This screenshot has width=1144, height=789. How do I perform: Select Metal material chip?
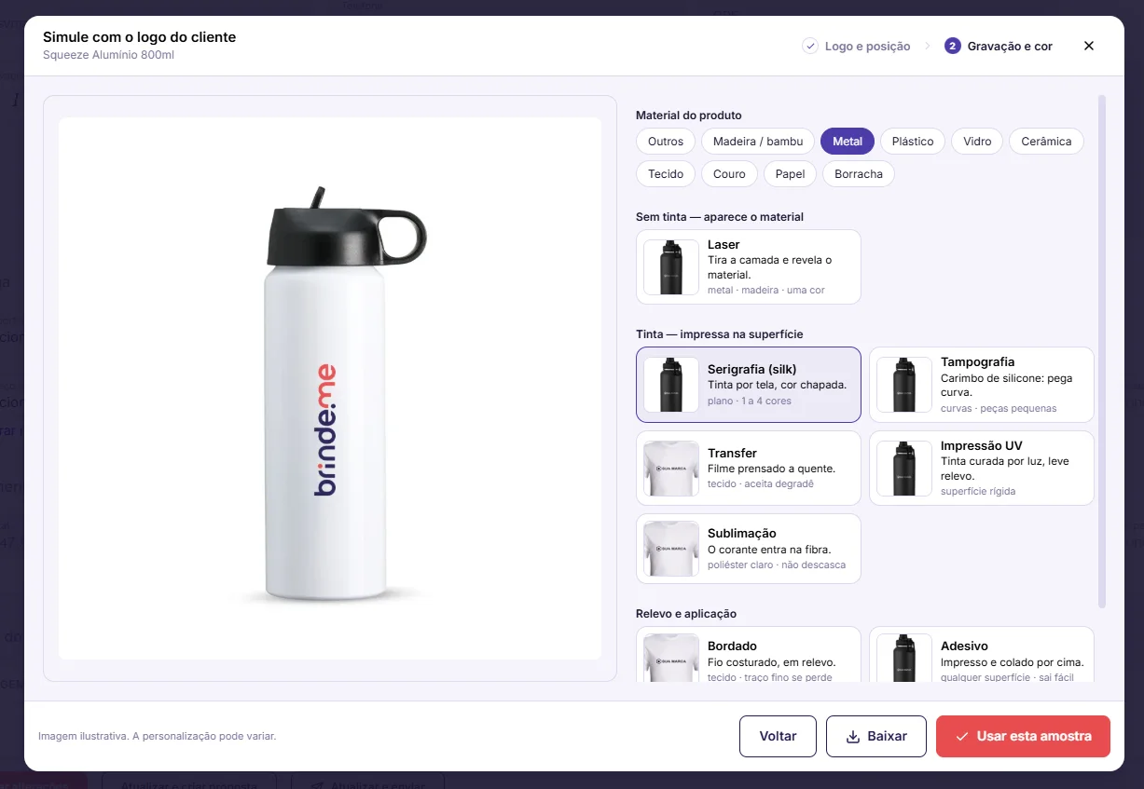pos(848,142)
